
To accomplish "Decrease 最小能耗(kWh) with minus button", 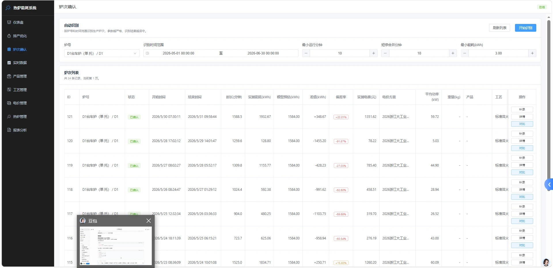I will (465, 53).
